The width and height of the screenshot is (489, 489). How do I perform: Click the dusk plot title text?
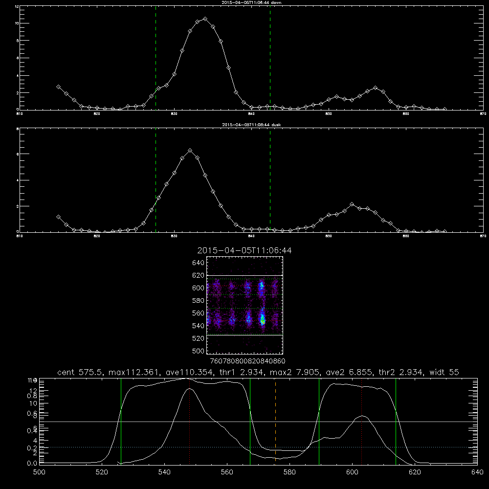[x=251, y=125]
